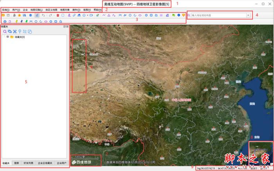Click the green pushpin icon in second row
Viewport: 274px width, 171px height.
coord(26,22)
